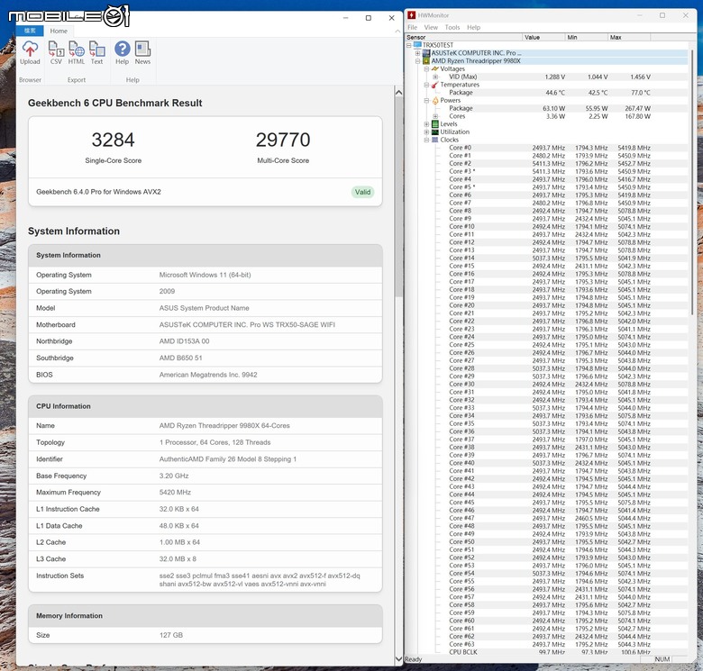Export results as Text
This screenshot has height=671, width=703.
(96, 52)
